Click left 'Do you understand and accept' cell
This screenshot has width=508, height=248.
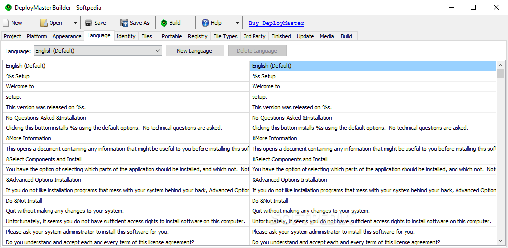coord(126,241)
